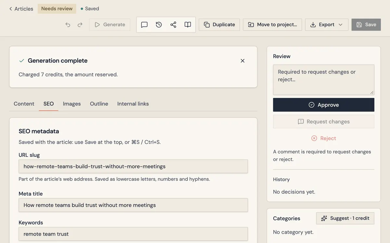Viewport: 390px width, 243px height.
Task: Approve the article
Action: (x=324, y=105)
